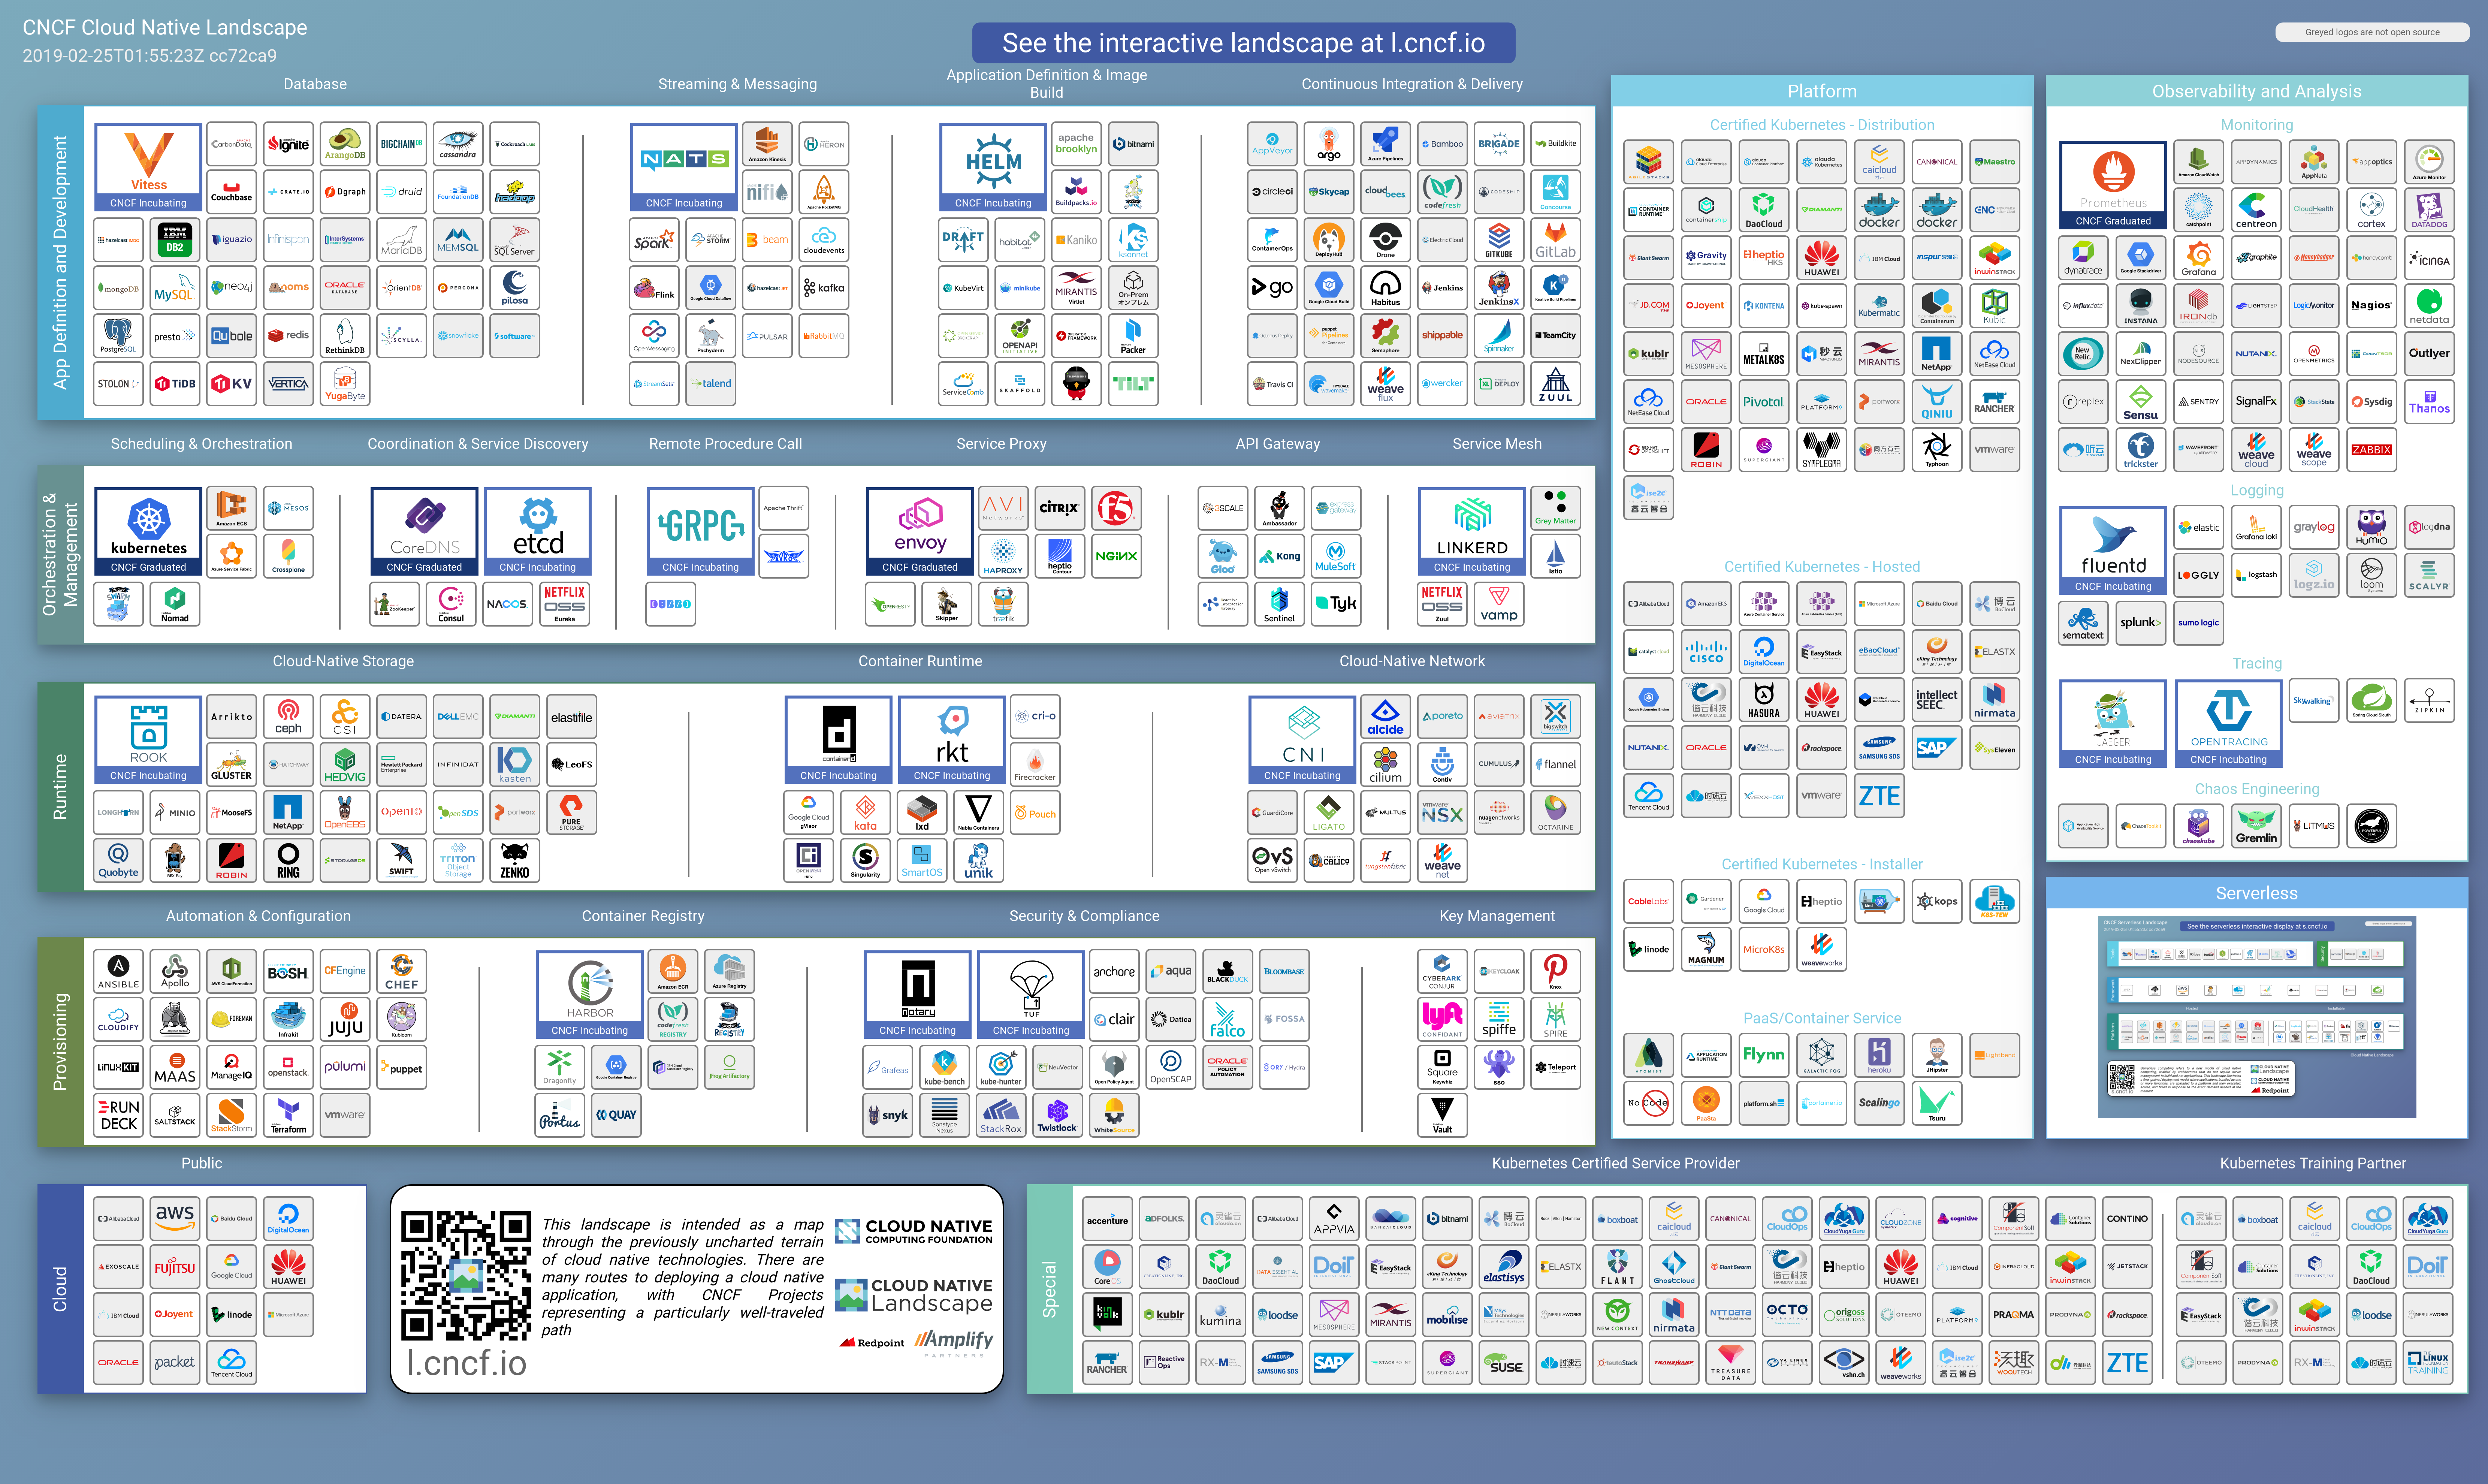
Task: Click the Kubernetes CNCF Graduated card
Action: coord(148,531)
